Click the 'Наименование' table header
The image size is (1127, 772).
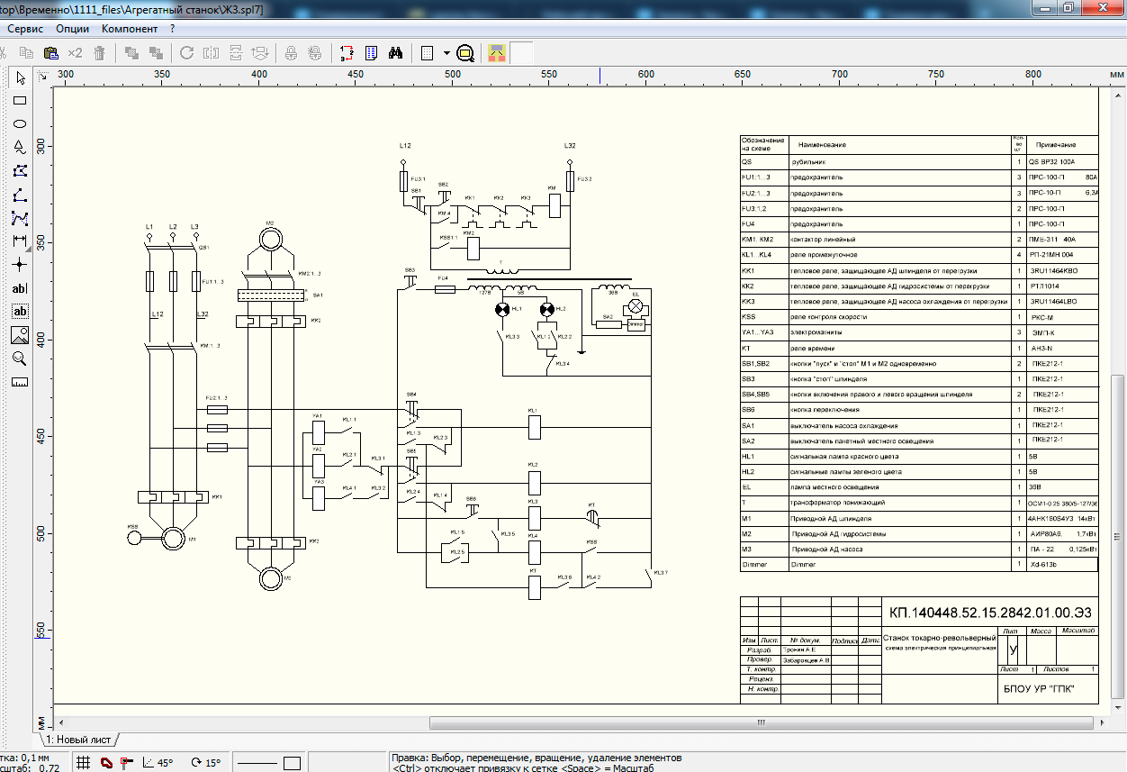(822, 144)
